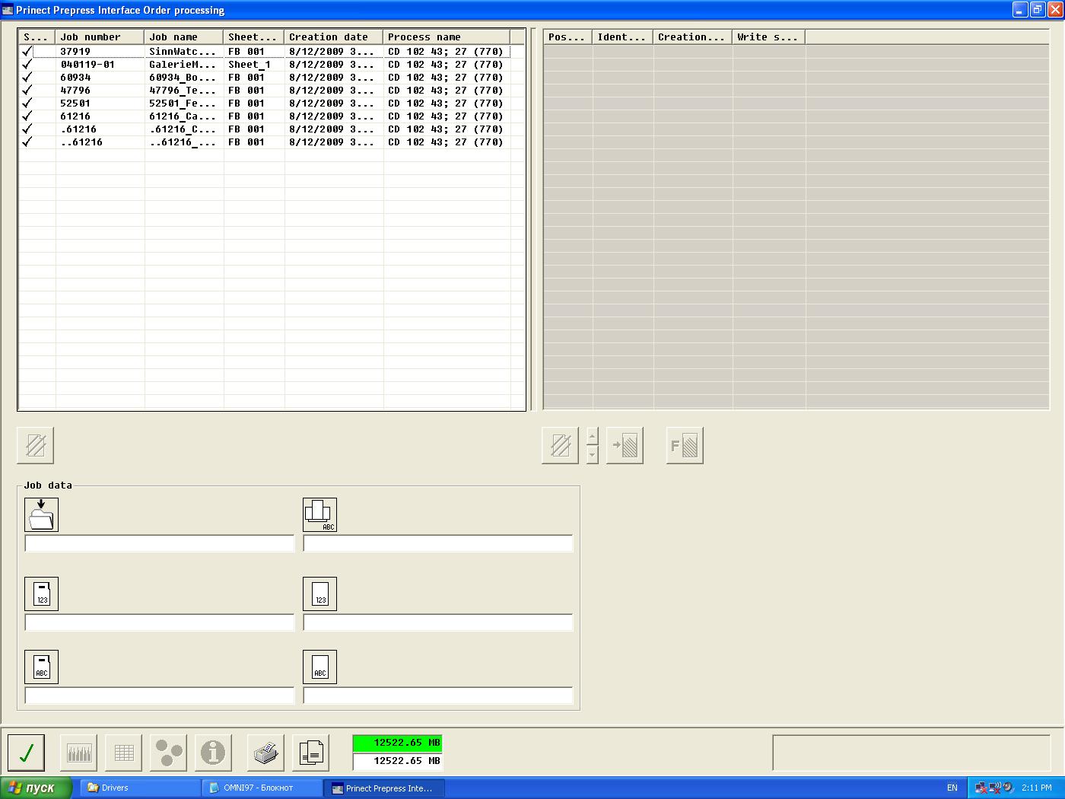Image resolution: width=1065 pixels, height=799 pixels.
Task: Click the green checkmark confirm button
Action: (27, 753)
